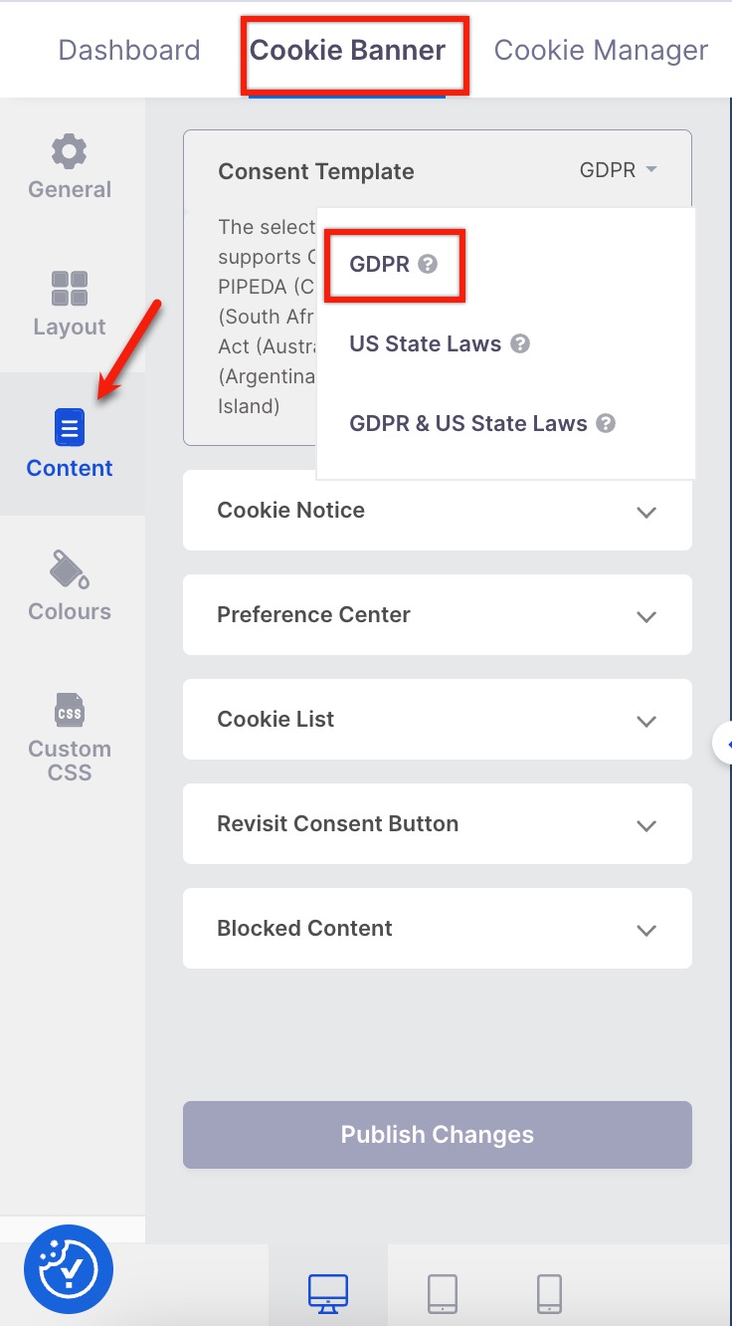
Task: Expand the Cookie List section
Action: (x=438, y=720)
